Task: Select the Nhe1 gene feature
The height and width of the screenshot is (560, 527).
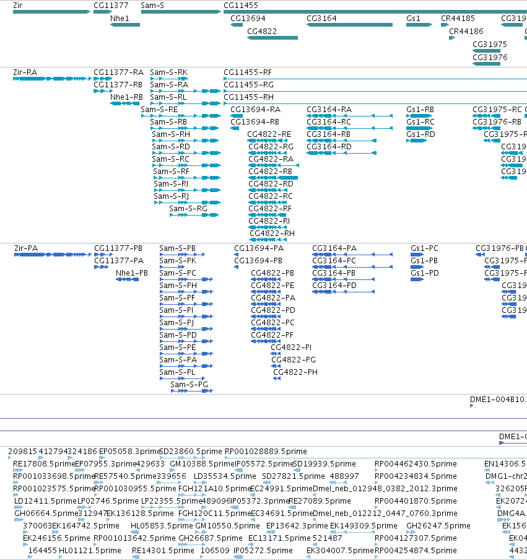Action: coord(125,25)
